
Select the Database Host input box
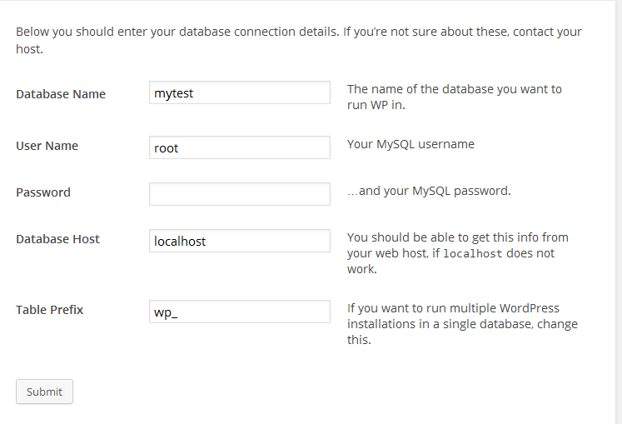pyautogui.click(x=240, y=241)
